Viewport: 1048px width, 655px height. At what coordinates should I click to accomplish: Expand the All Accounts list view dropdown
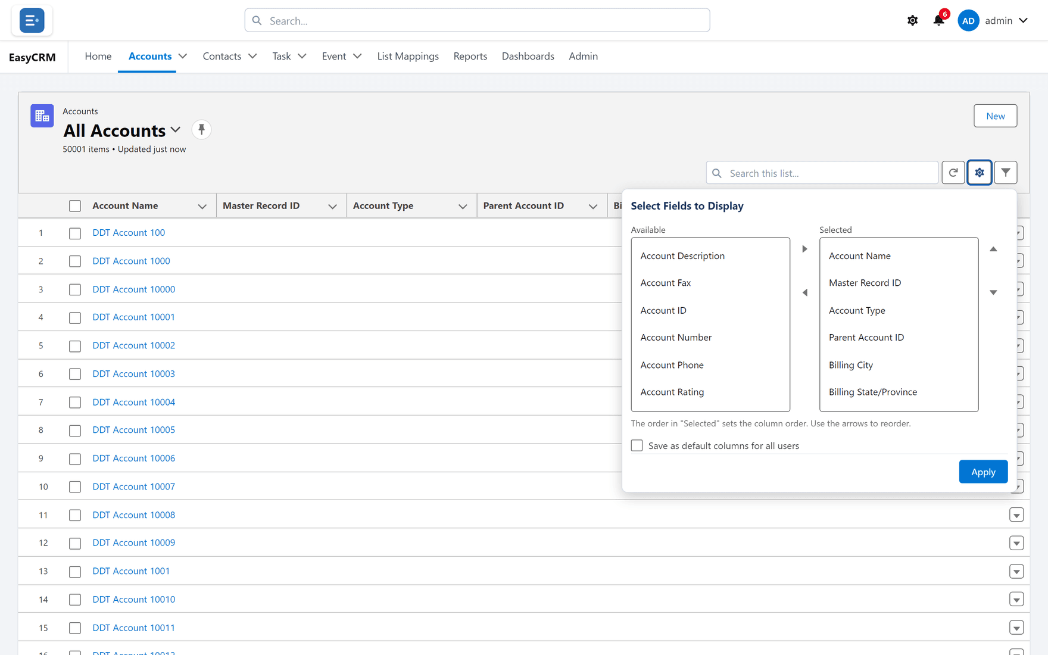175,130
